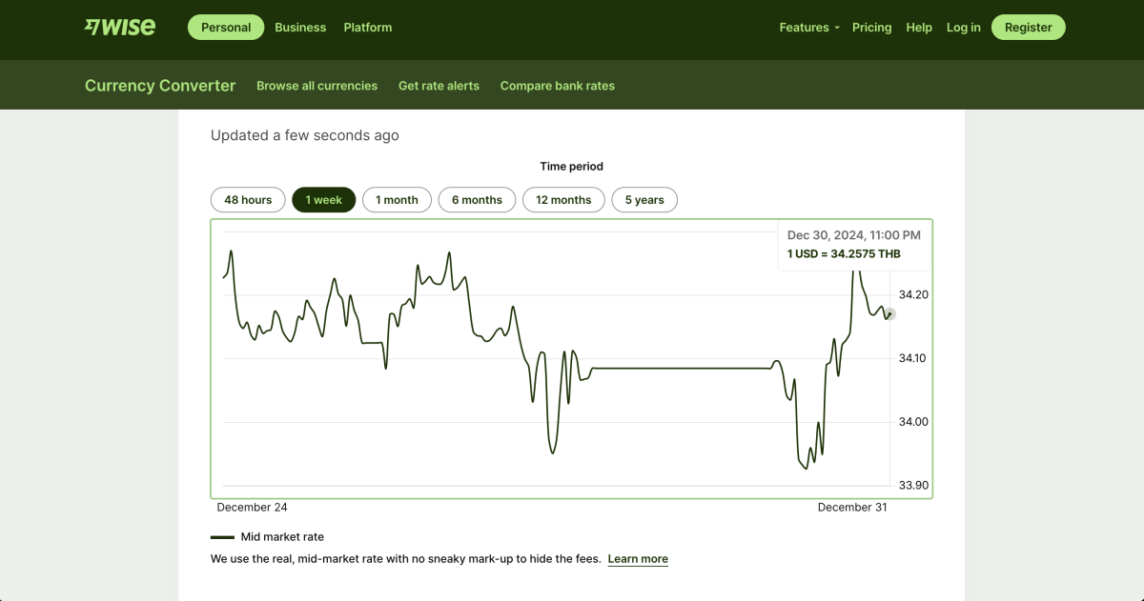
Task: Select the Personal tab
Action: (x=226, y=28)
